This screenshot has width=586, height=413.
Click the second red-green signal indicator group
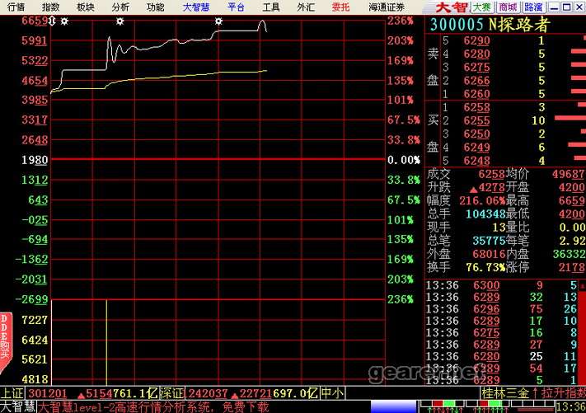point(490,406)
